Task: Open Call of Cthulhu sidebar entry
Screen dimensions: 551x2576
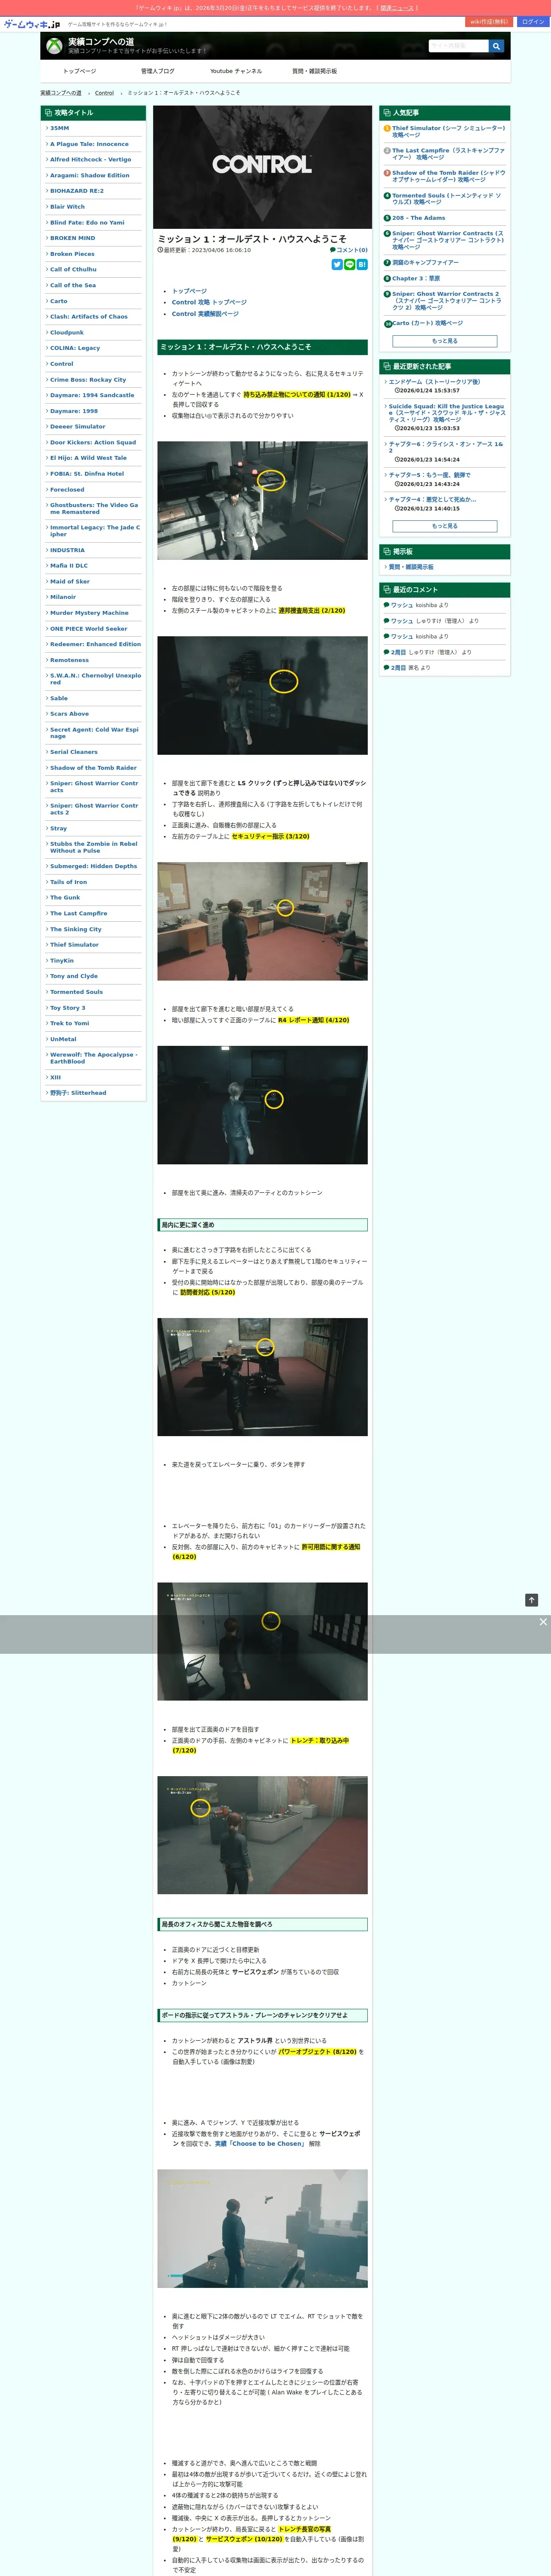Action: pos(73,269)
